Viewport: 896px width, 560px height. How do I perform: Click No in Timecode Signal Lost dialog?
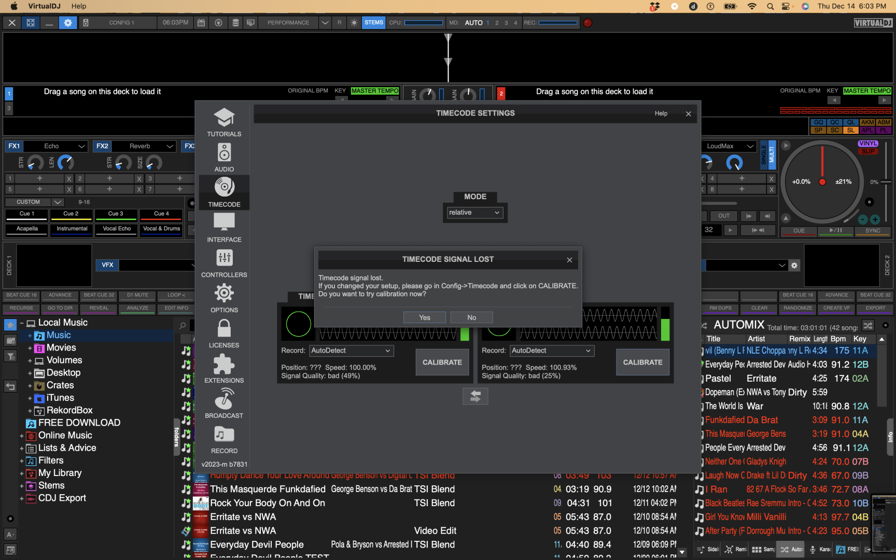pos(471,317)
